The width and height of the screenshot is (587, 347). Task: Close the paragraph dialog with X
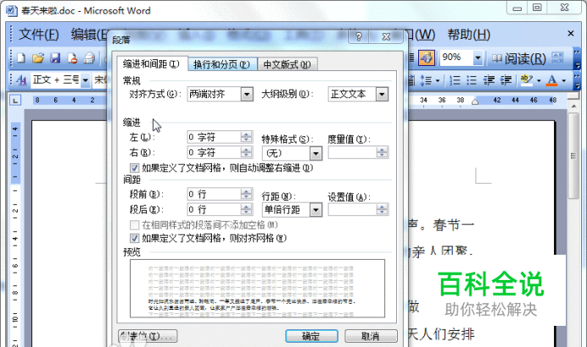click(x=386, y=36)
